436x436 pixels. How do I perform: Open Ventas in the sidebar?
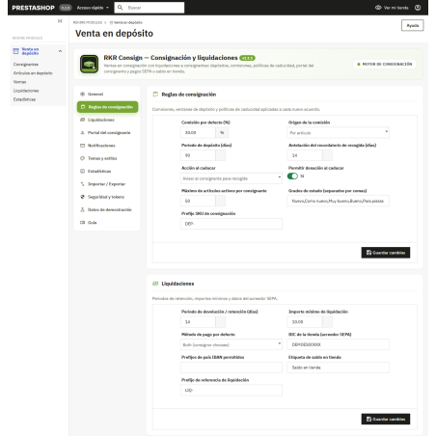click(19, 82)
